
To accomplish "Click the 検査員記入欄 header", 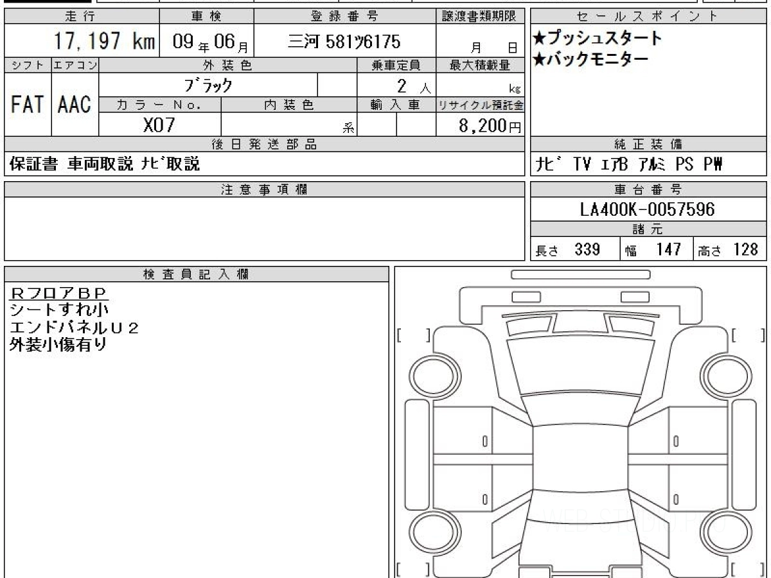I will coord(197,274).
